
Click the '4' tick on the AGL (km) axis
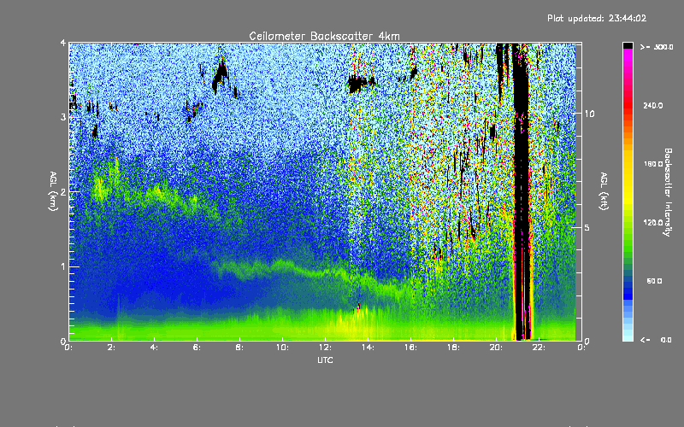tap(62, 43)
